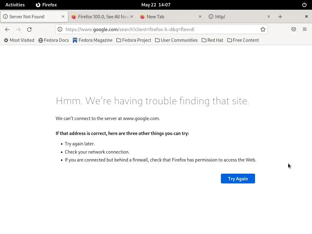Click the error heading text
This screenshot has height=234, width=312.
[x=152, y=101]
